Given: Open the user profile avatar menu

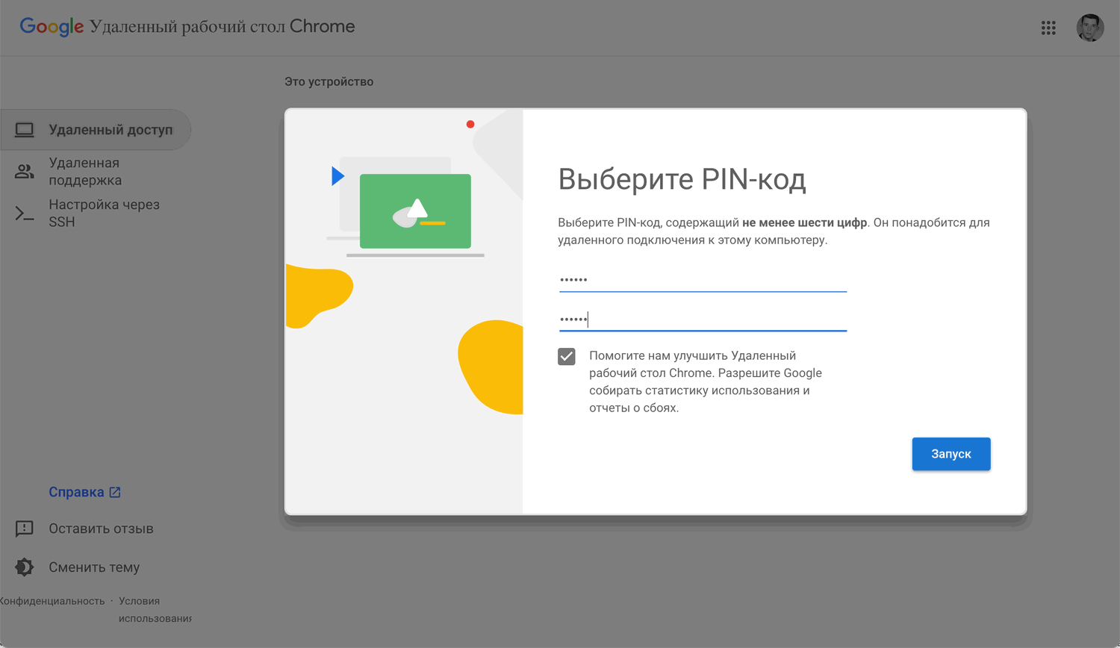Looking at the screenshot, I should click(1090, 28).
